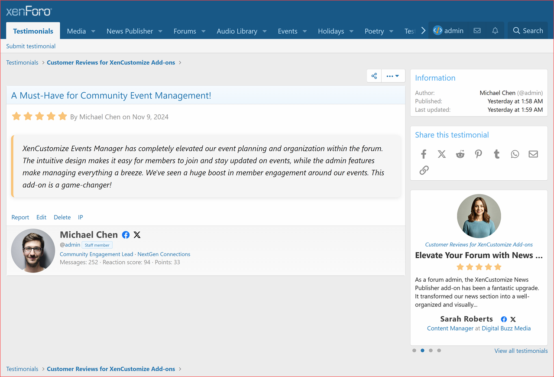Click A Must-Have for Community Event title

[x=111, y=96]
